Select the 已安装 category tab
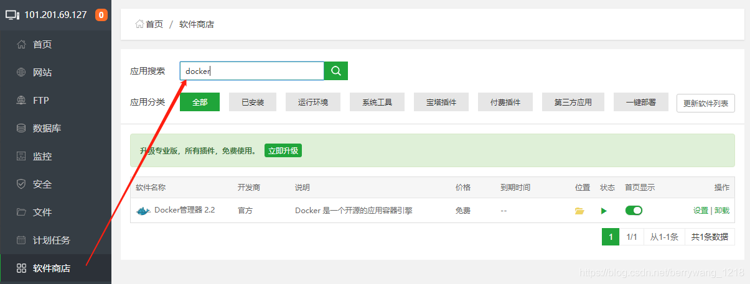The width and height of the screenshot is (750, 284). pos(253,102)
